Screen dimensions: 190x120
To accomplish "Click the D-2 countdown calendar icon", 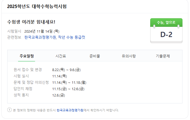I will click(x=166, y=35).
